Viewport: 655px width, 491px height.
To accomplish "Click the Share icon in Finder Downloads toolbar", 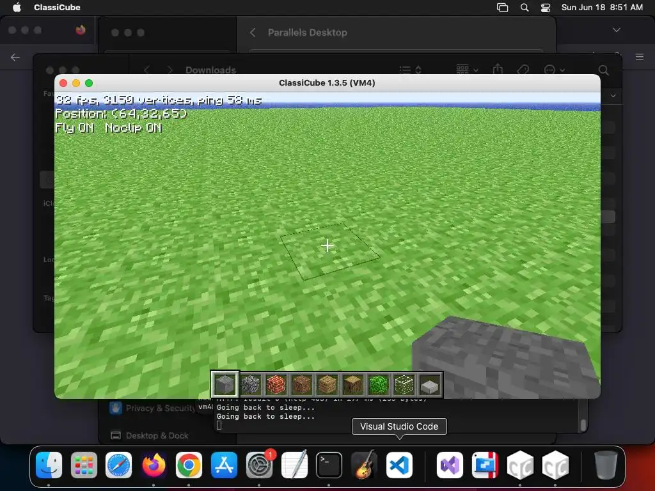I will click(x=498, y=69).
